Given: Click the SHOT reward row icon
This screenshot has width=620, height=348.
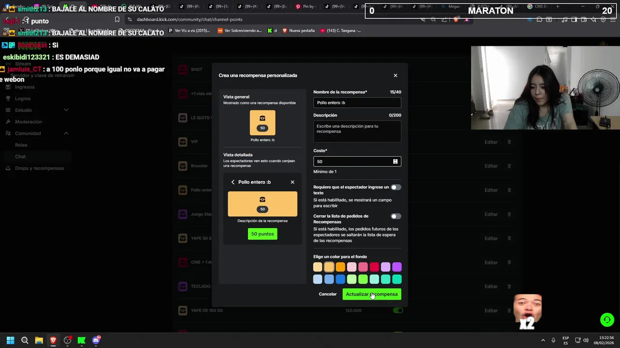Looking at the screenshot, I should point(183,70).
